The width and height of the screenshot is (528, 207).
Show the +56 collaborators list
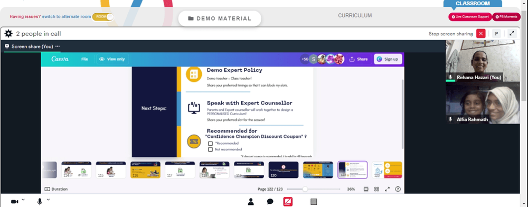305,59
